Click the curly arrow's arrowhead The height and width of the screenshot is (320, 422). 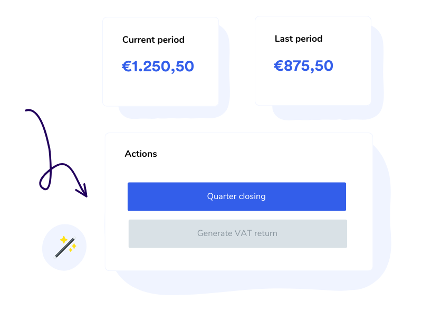coord(83,192)
